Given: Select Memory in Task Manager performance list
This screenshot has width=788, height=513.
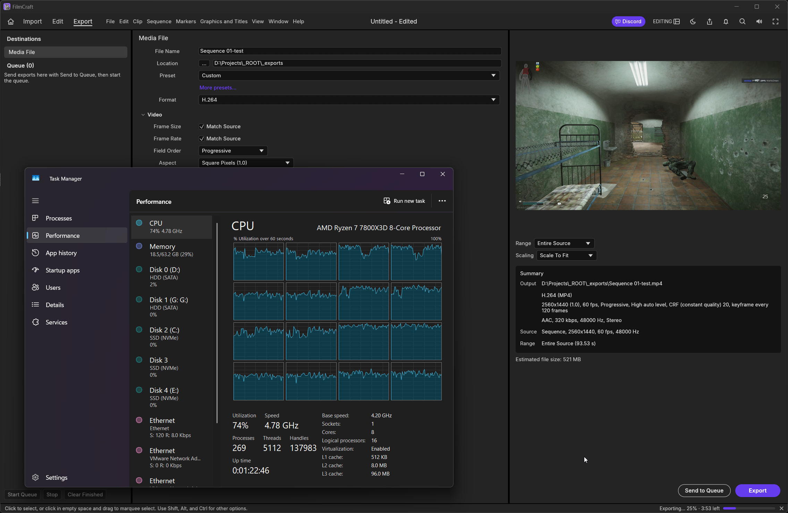Looking at the screenshot, I should pos(172,250).
